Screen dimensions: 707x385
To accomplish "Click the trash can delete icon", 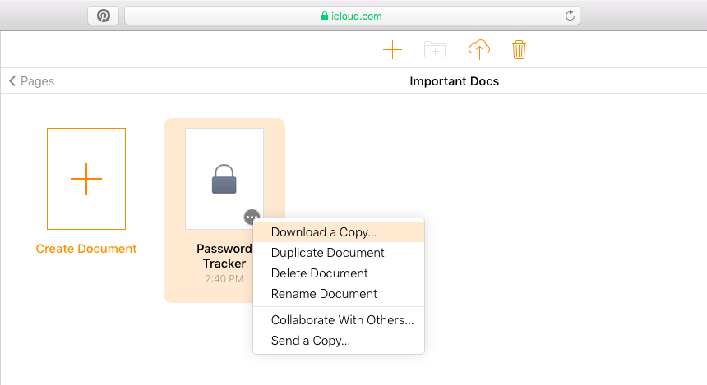I will point(519,49).
